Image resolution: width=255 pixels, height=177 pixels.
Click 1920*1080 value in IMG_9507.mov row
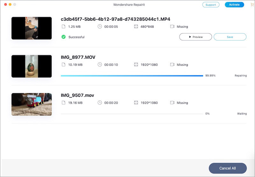click(x=149, y=103)
